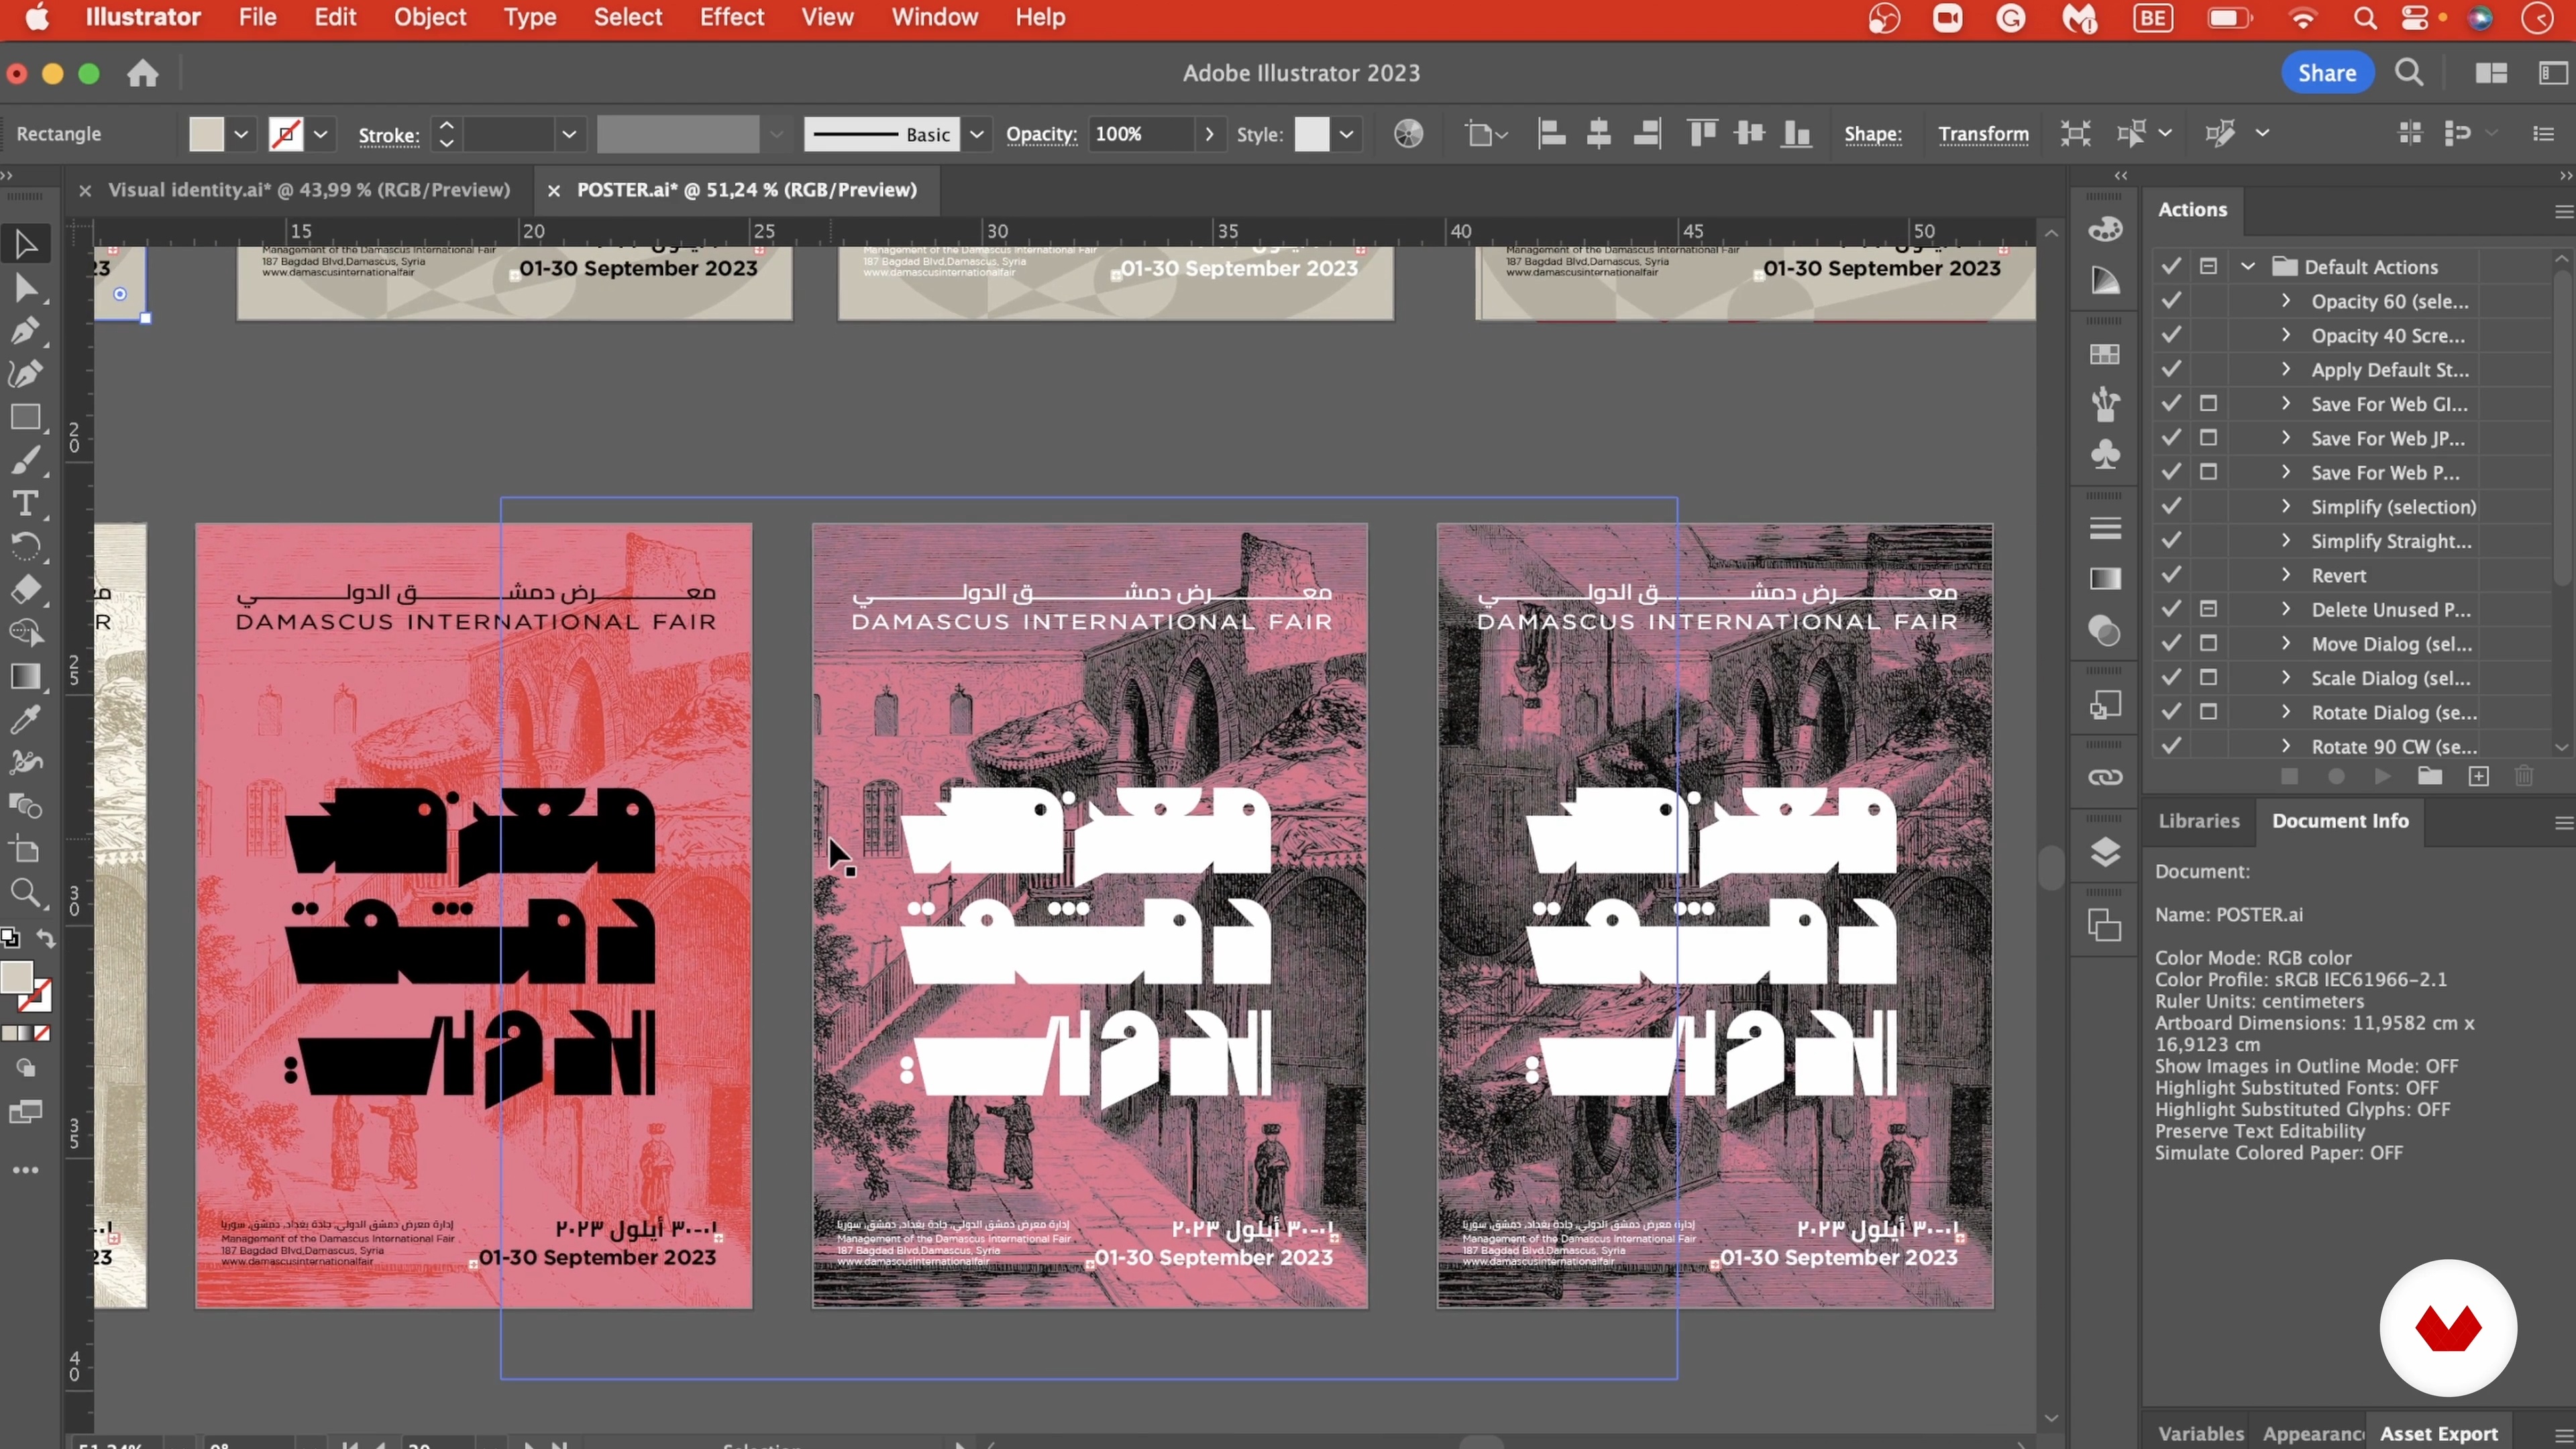Switch to the Asset Export tab
Screen dimensions: 2576x1449
[x=2439, y=1433]
